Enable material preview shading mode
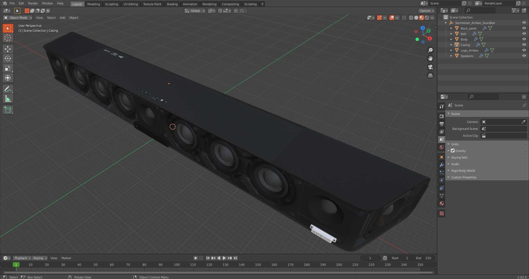529x279 pixels. point(421,18)
